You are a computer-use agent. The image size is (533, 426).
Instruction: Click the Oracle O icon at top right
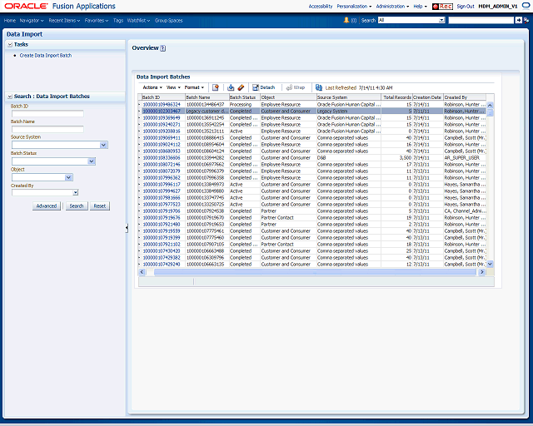[526, 6]
